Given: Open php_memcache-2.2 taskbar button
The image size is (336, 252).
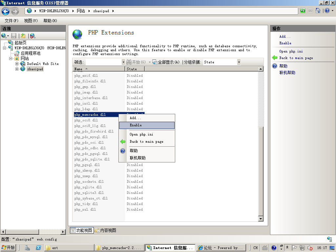Looking at the screenshot, I should tap(119, 248).
